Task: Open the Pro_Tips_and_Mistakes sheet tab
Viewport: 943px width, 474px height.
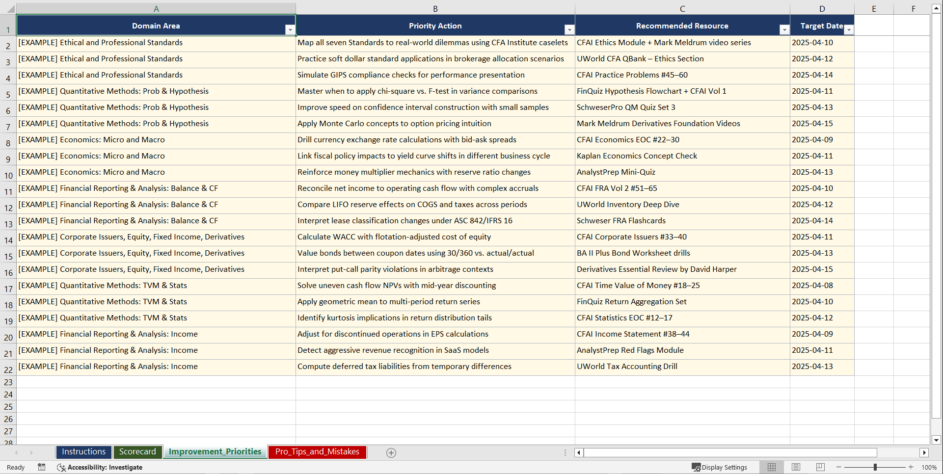Action: tap(317, 451)
